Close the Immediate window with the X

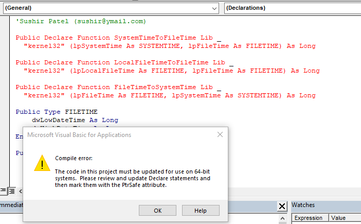click(x=282, y=206)
